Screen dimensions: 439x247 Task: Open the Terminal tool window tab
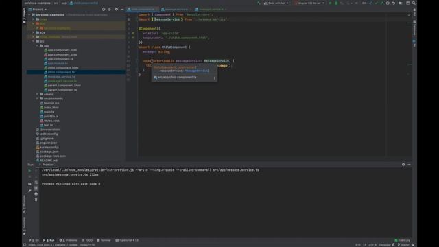point(104,240)
